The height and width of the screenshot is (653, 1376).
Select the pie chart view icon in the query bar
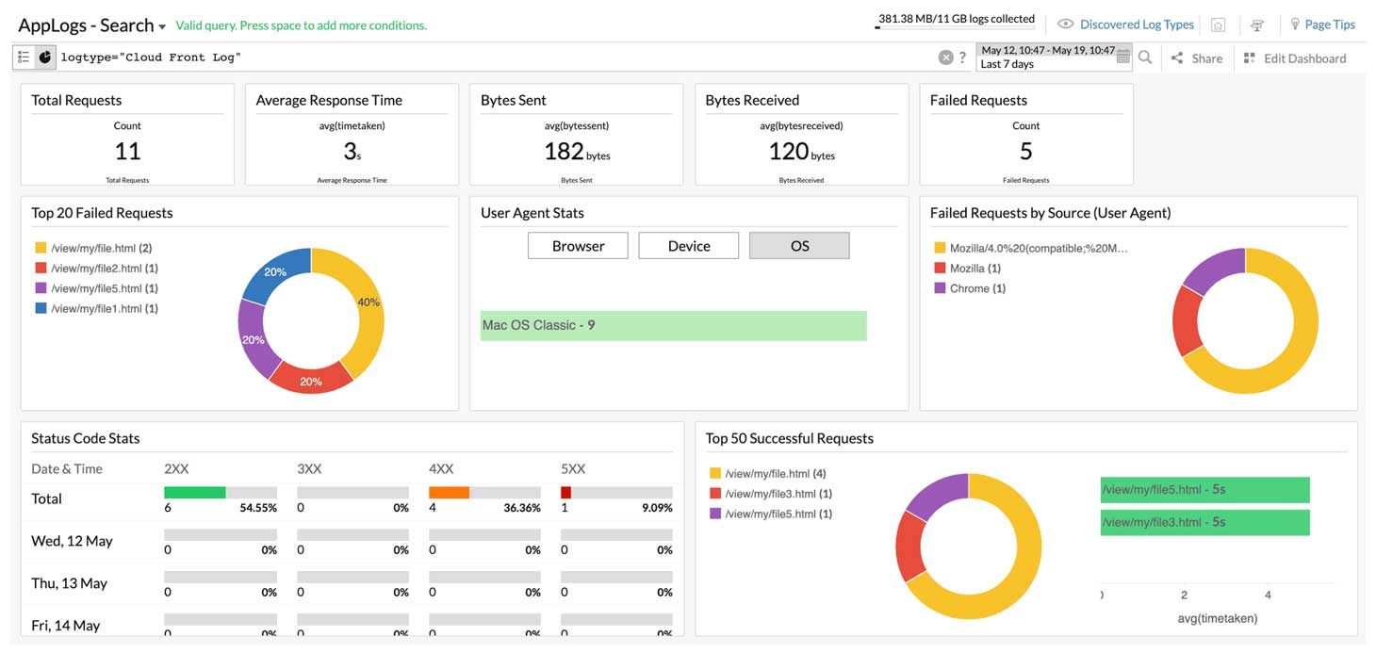43,57
